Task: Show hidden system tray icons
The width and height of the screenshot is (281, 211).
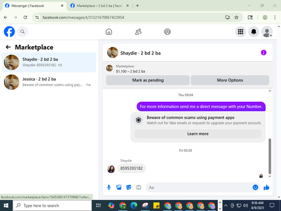Action: click(x=226, y=205)
